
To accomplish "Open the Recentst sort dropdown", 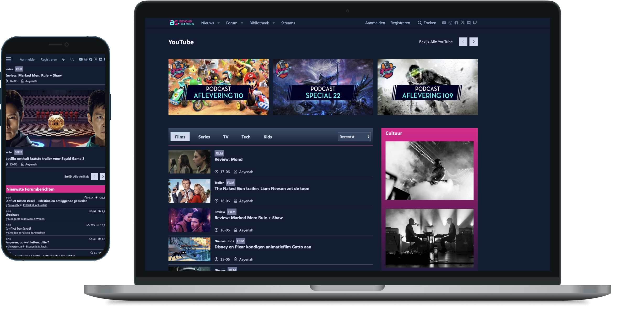I will pyautogui.click(x=354, y=137).
